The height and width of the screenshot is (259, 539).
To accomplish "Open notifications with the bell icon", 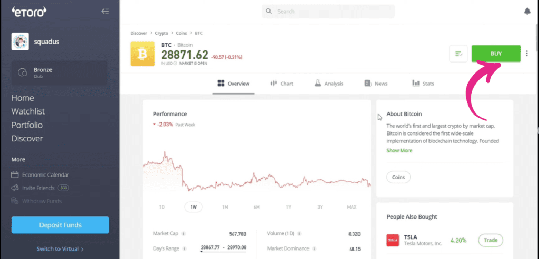I will pyautogui.click(x=527, y=12).
